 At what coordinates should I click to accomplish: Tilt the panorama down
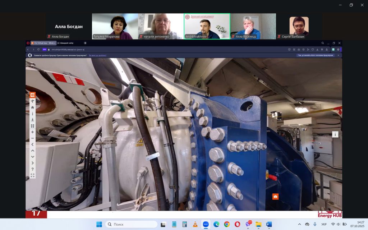32,157
